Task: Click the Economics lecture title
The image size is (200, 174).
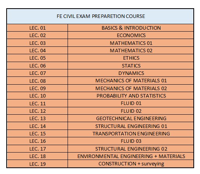Action: coord(130,35)
